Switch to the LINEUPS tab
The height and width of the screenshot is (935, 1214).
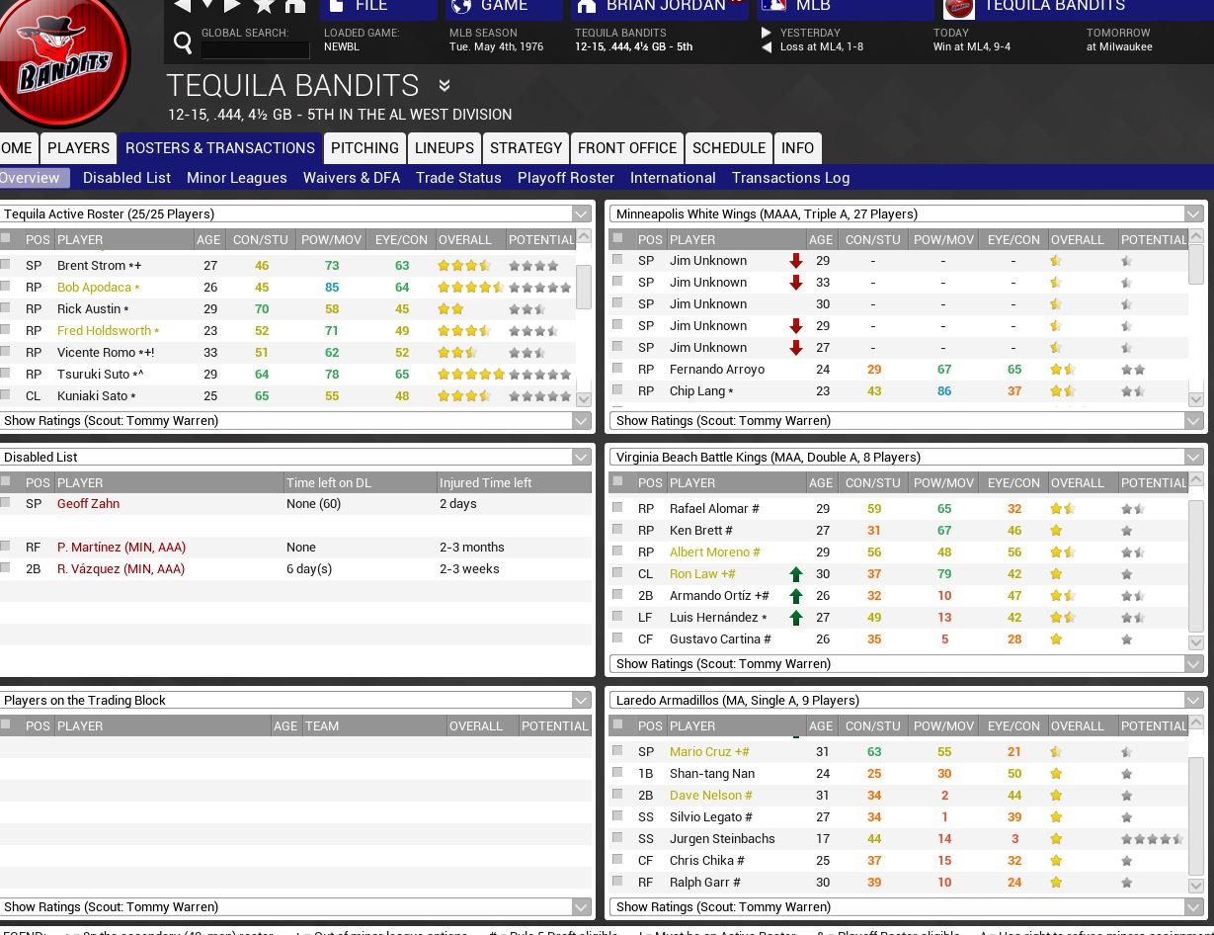[445, 148]
